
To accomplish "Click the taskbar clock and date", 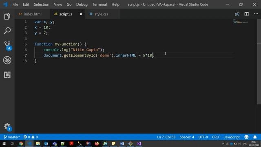I will click(254, 144).
